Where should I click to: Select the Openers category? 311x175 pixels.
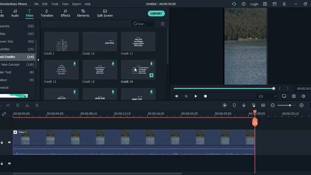(17, 26)
